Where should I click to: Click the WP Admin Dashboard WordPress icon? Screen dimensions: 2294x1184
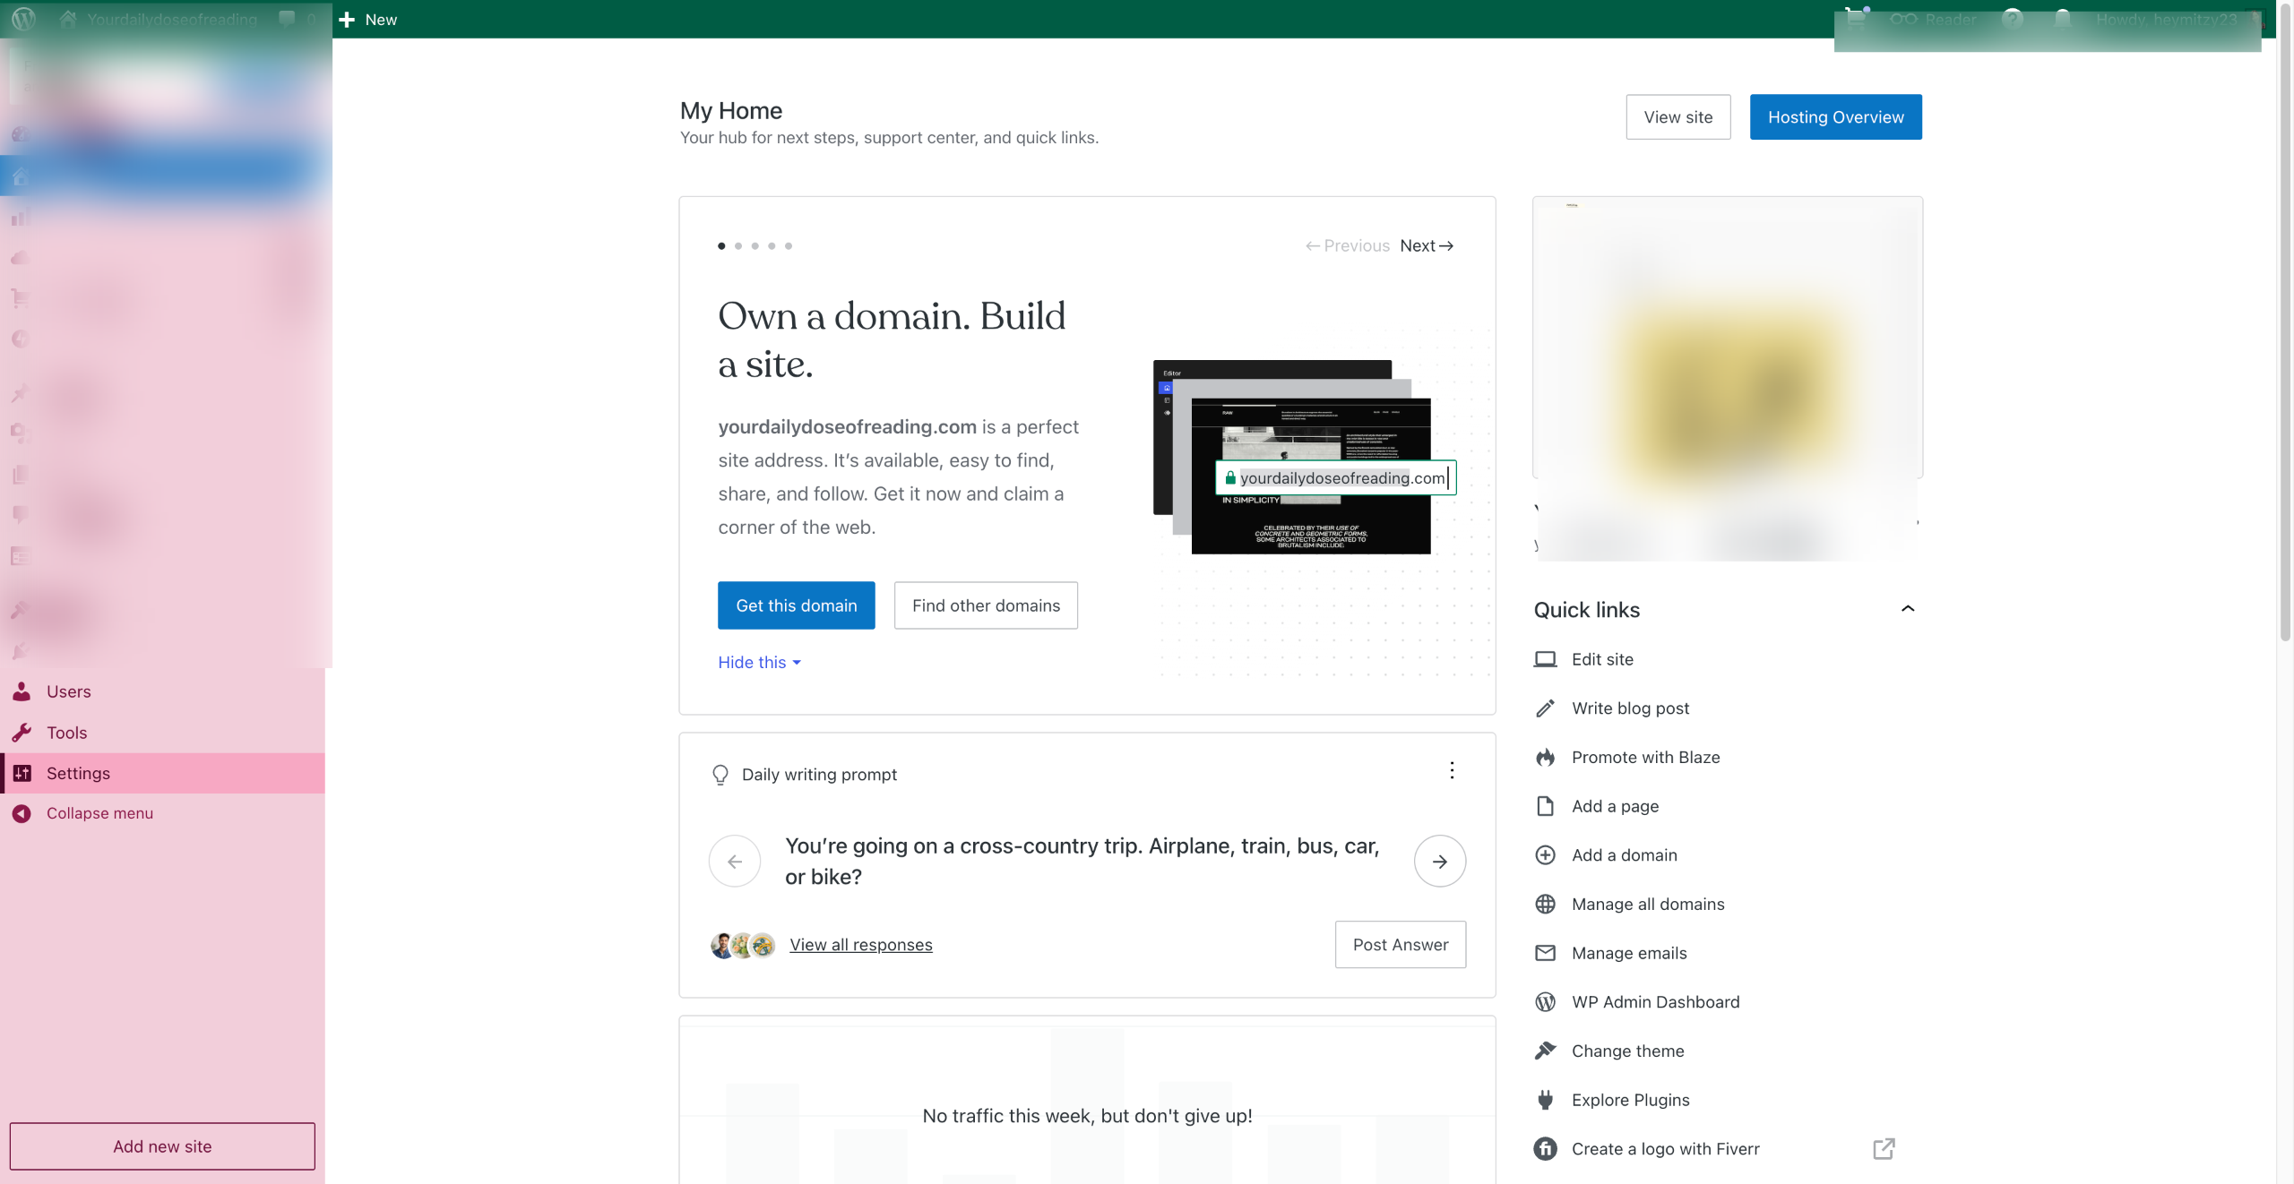click(1545, 1002)
